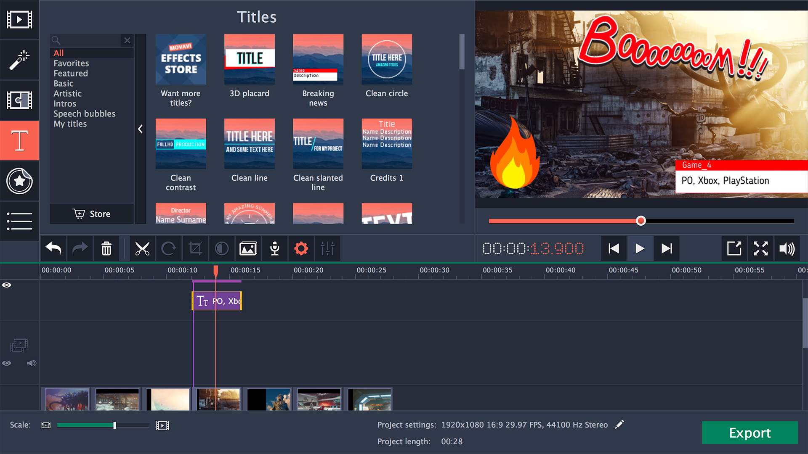
Task: Select the My titles category tab
Action: pyautogui.click(x=69, y=123)
